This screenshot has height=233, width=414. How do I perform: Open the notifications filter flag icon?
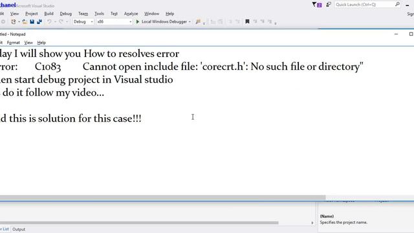pos(316,5)
